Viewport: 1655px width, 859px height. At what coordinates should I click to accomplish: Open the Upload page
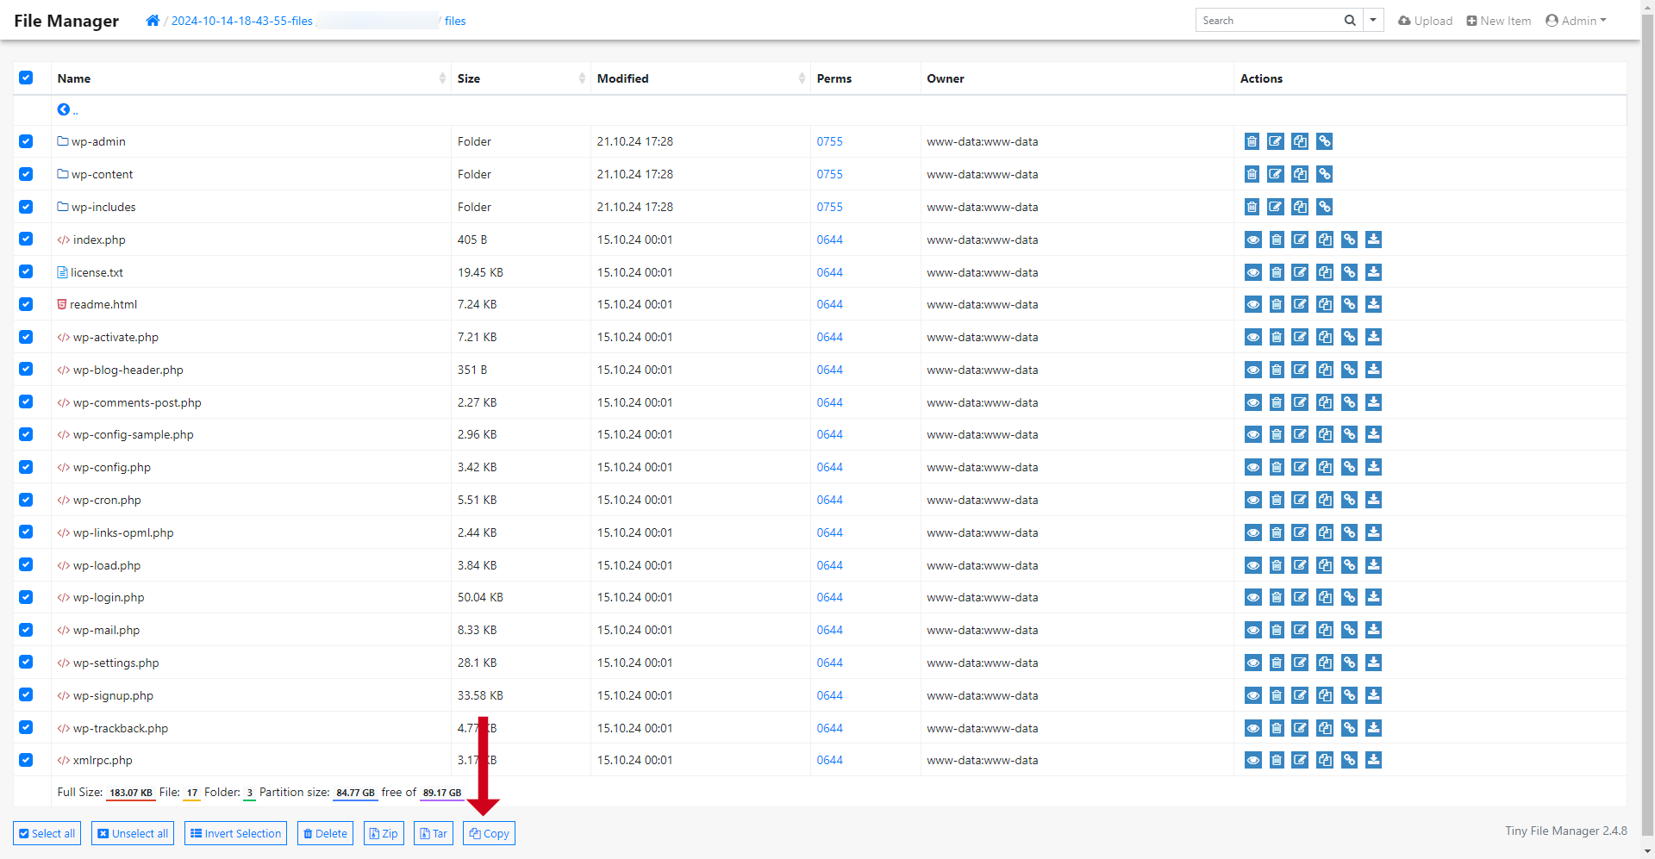1425,21
